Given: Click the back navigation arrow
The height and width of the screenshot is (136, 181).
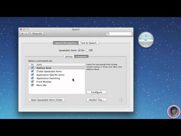Looking at the screenshot, I should point(22,33).
